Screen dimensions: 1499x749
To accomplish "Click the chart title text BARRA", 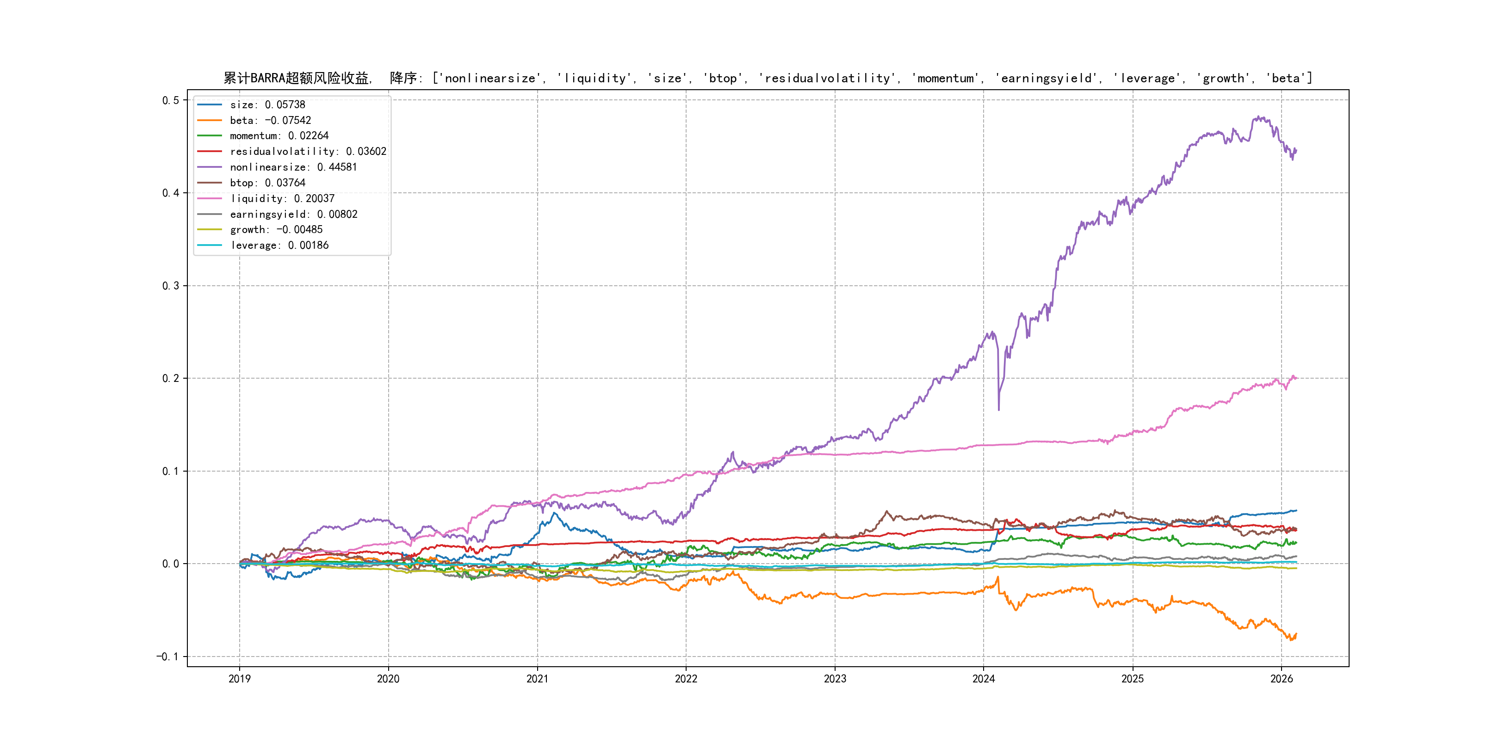I will click(268, 78).
